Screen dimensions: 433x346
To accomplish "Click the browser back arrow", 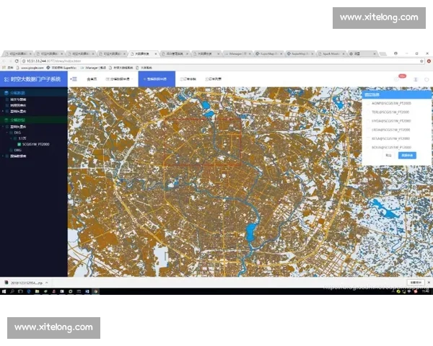I will pyautogui.click(x=5, y=61).
